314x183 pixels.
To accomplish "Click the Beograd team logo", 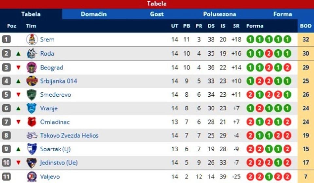I will click(32, 68).
